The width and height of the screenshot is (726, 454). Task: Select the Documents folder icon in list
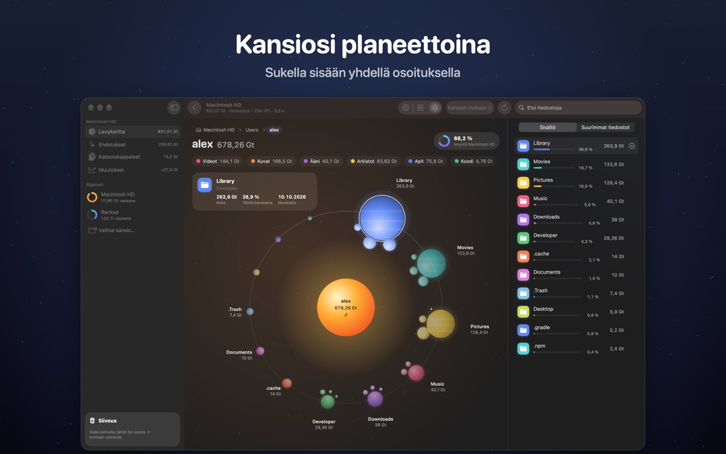523,275
